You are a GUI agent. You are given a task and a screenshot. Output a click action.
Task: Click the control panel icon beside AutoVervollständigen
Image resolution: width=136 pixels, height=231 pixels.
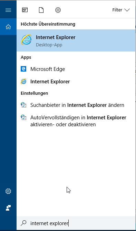[23, 118]
